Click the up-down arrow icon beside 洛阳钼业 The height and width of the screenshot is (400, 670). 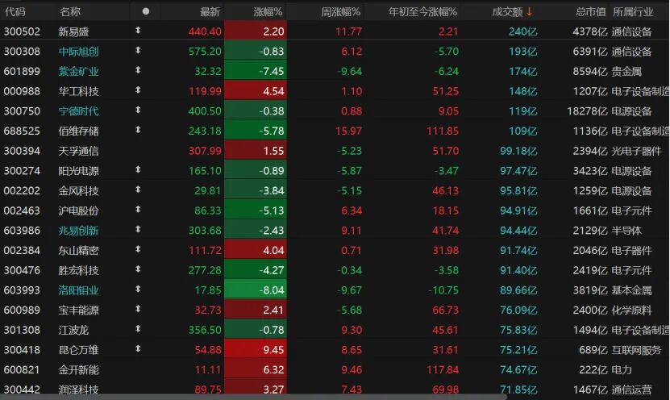tap(138, 290)
